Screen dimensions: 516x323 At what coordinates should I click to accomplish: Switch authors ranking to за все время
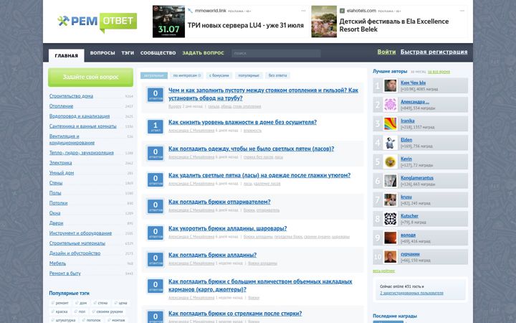439,72
